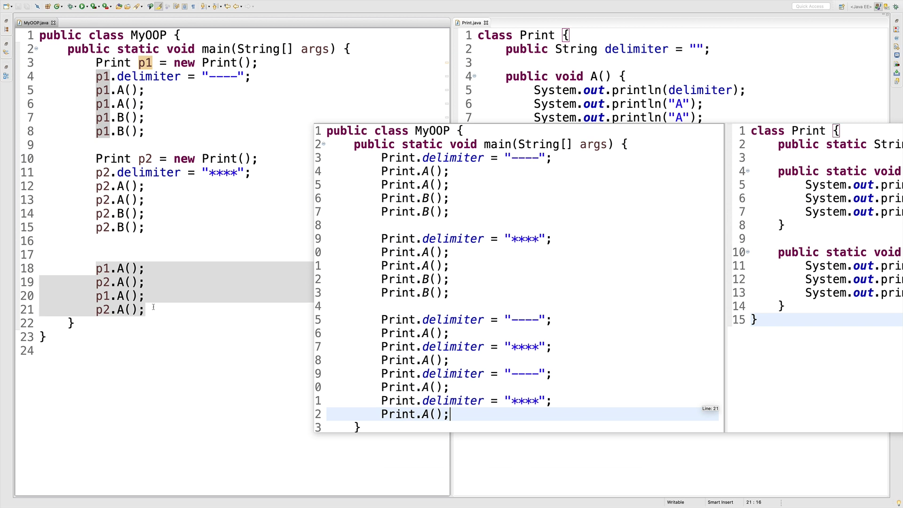The width and height of the screenshot is (903, 508).
Task: Switch to the Print.java editor tab
Action: [471, 23]
